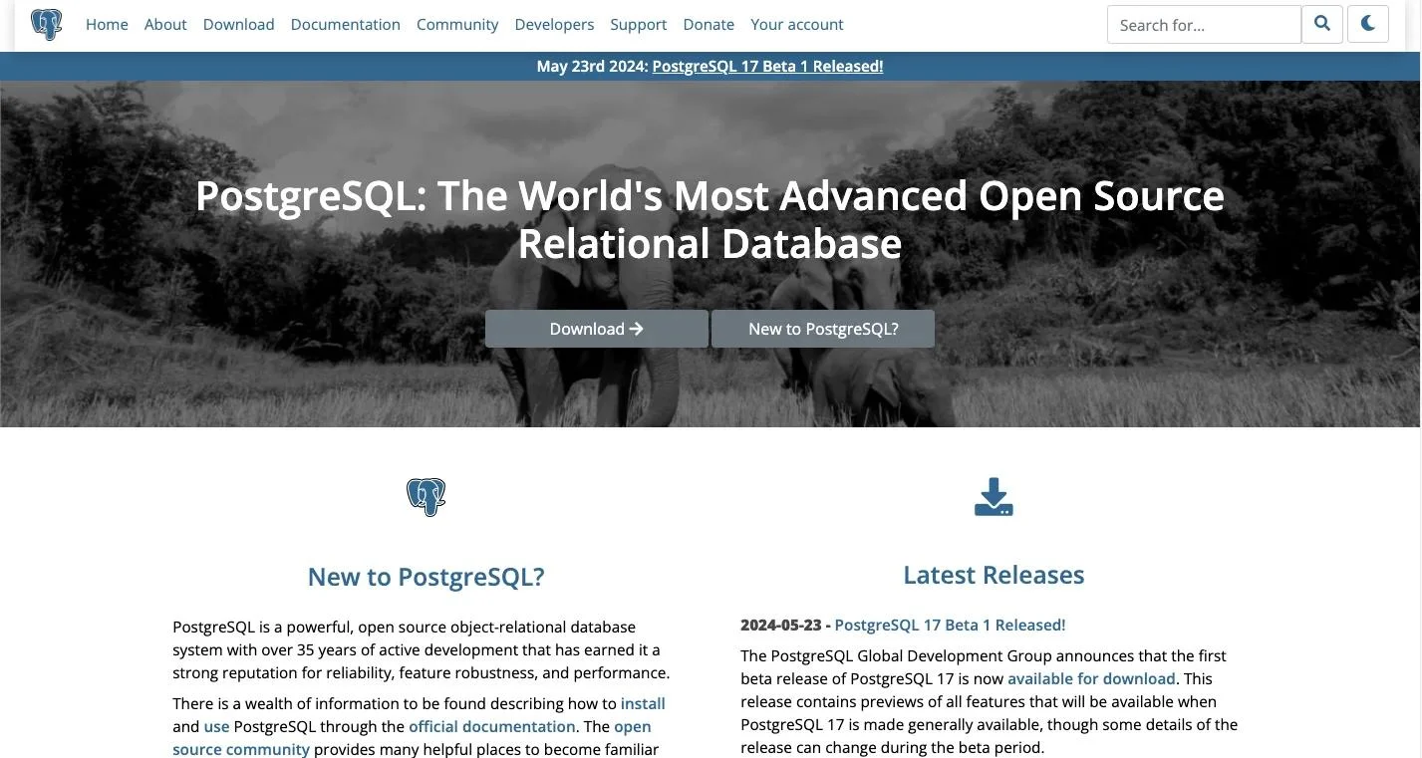Open the Home menu item
This screenshot has width=1422, height=758.
click(x=107, y=24)
